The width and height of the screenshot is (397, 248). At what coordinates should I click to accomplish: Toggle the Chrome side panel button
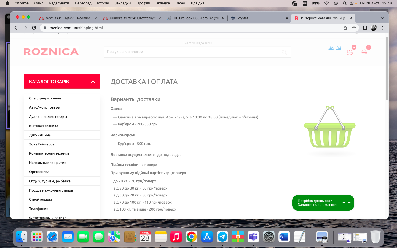[365, 28]
